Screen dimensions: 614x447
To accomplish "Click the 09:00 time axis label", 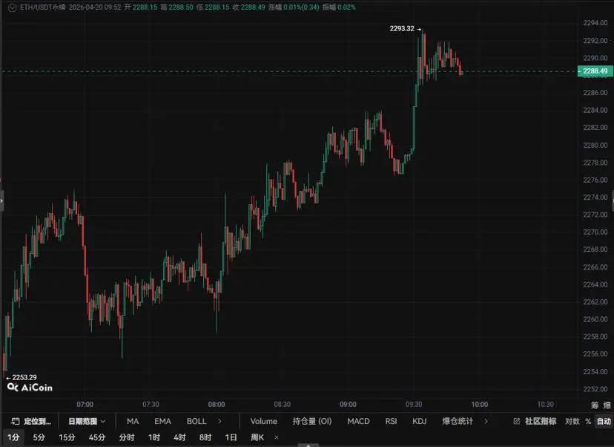I will pos(348,404).
